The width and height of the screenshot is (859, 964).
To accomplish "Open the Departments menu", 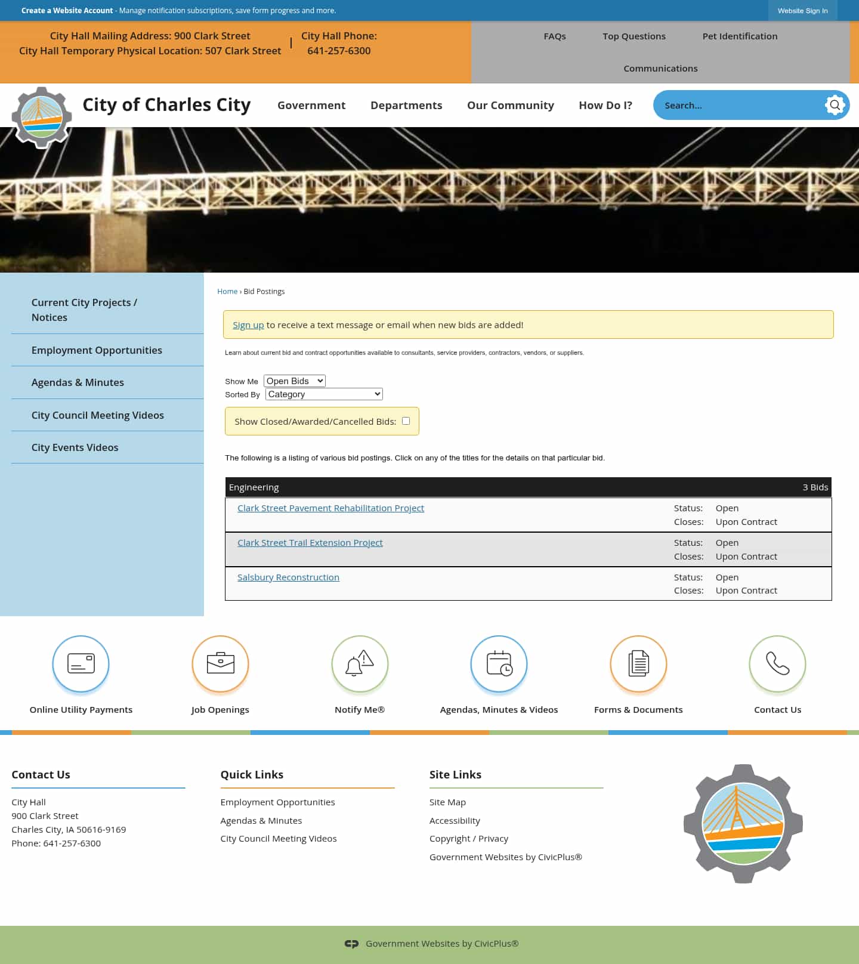I will coord(406,105).
